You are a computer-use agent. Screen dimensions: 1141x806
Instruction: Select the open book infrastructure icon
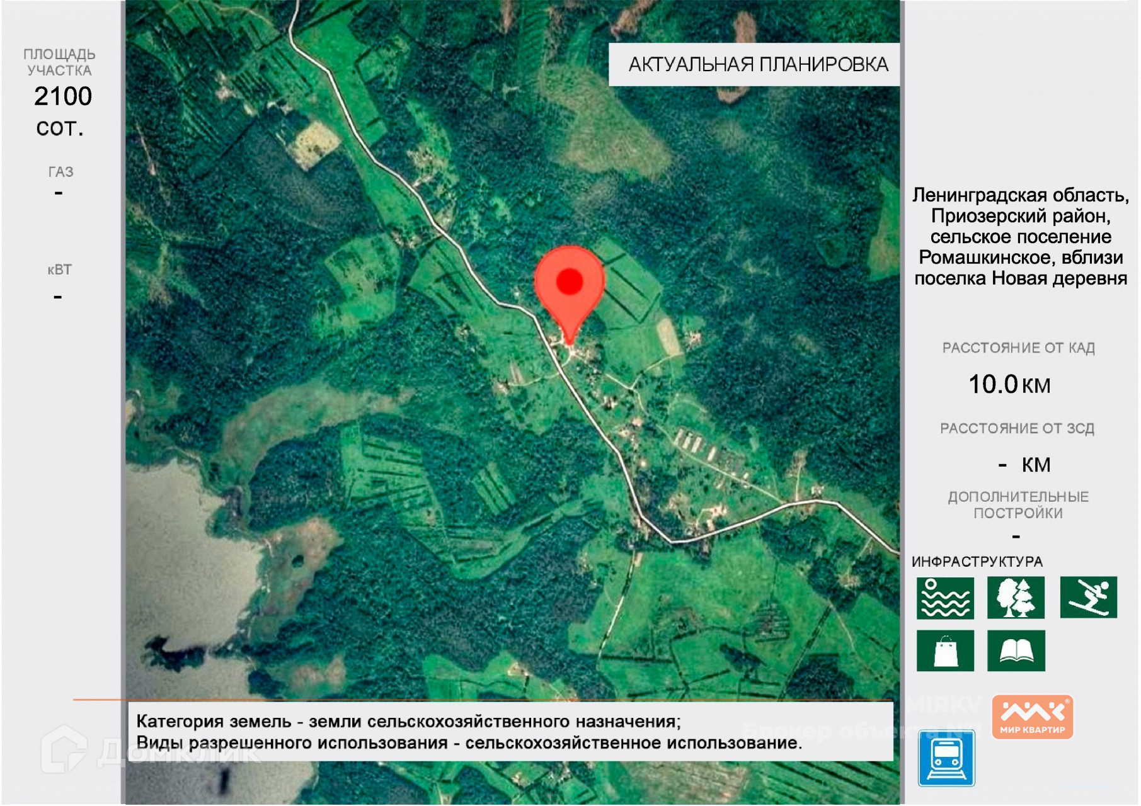tap(1016, 650)
